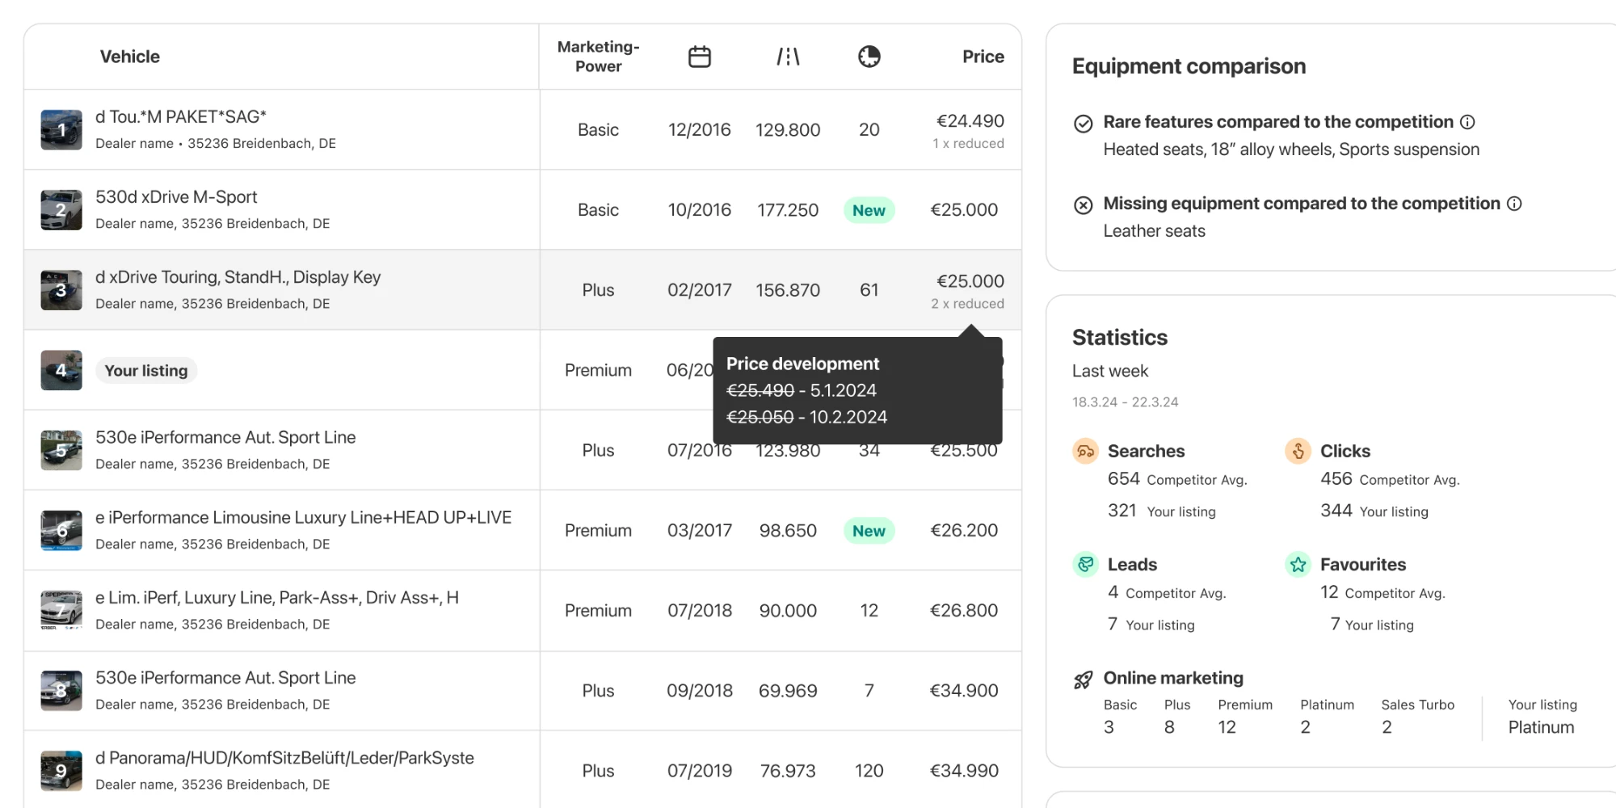Open info icon beside Missing equipment heading
1616x808 pixels.
tap(1514, 204)
